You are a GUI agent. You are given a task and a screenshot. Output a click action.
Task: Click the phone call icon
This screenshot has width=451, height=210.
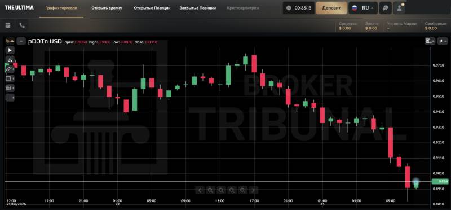click(x=22, y=25)
